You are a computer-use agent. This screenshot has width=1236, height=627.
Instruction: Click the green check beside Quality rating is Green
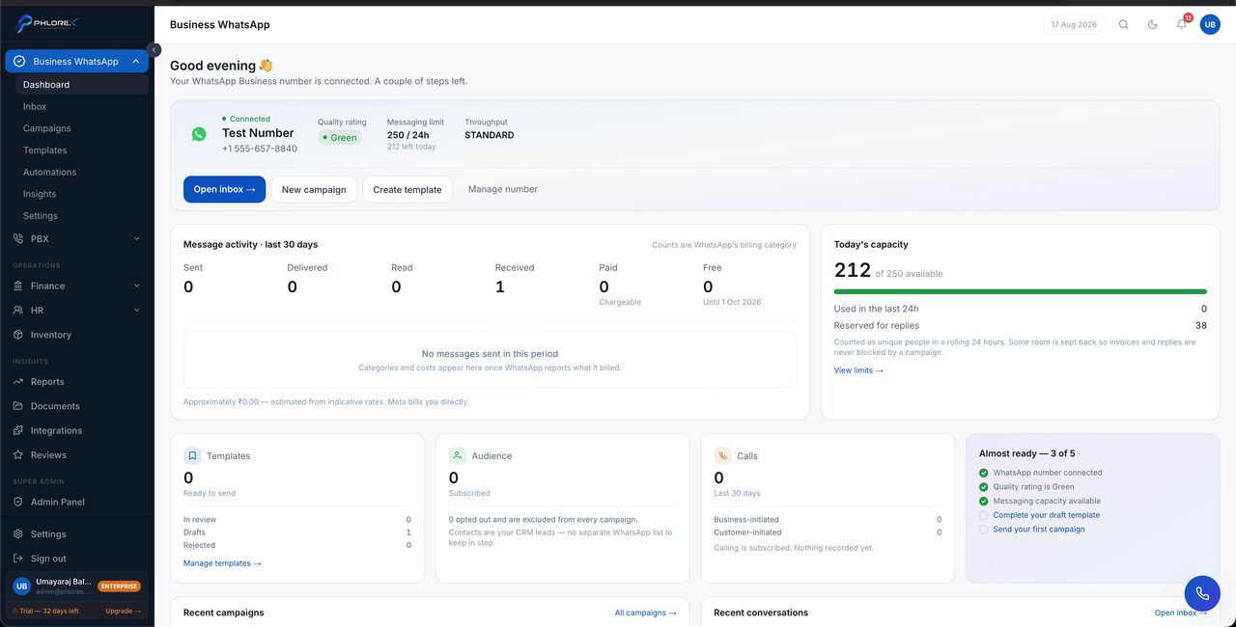[984, 487]
